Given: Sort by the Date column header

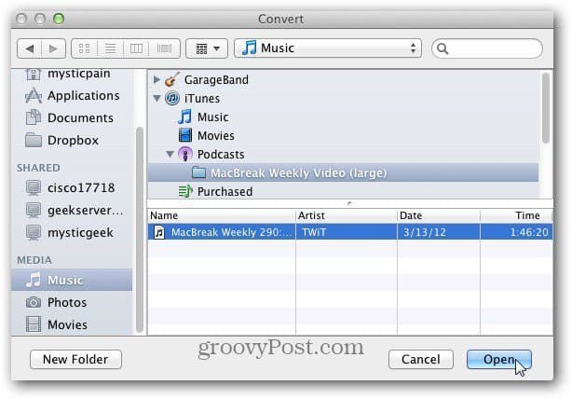Looking at the screenshot, I should click(439, 215).
